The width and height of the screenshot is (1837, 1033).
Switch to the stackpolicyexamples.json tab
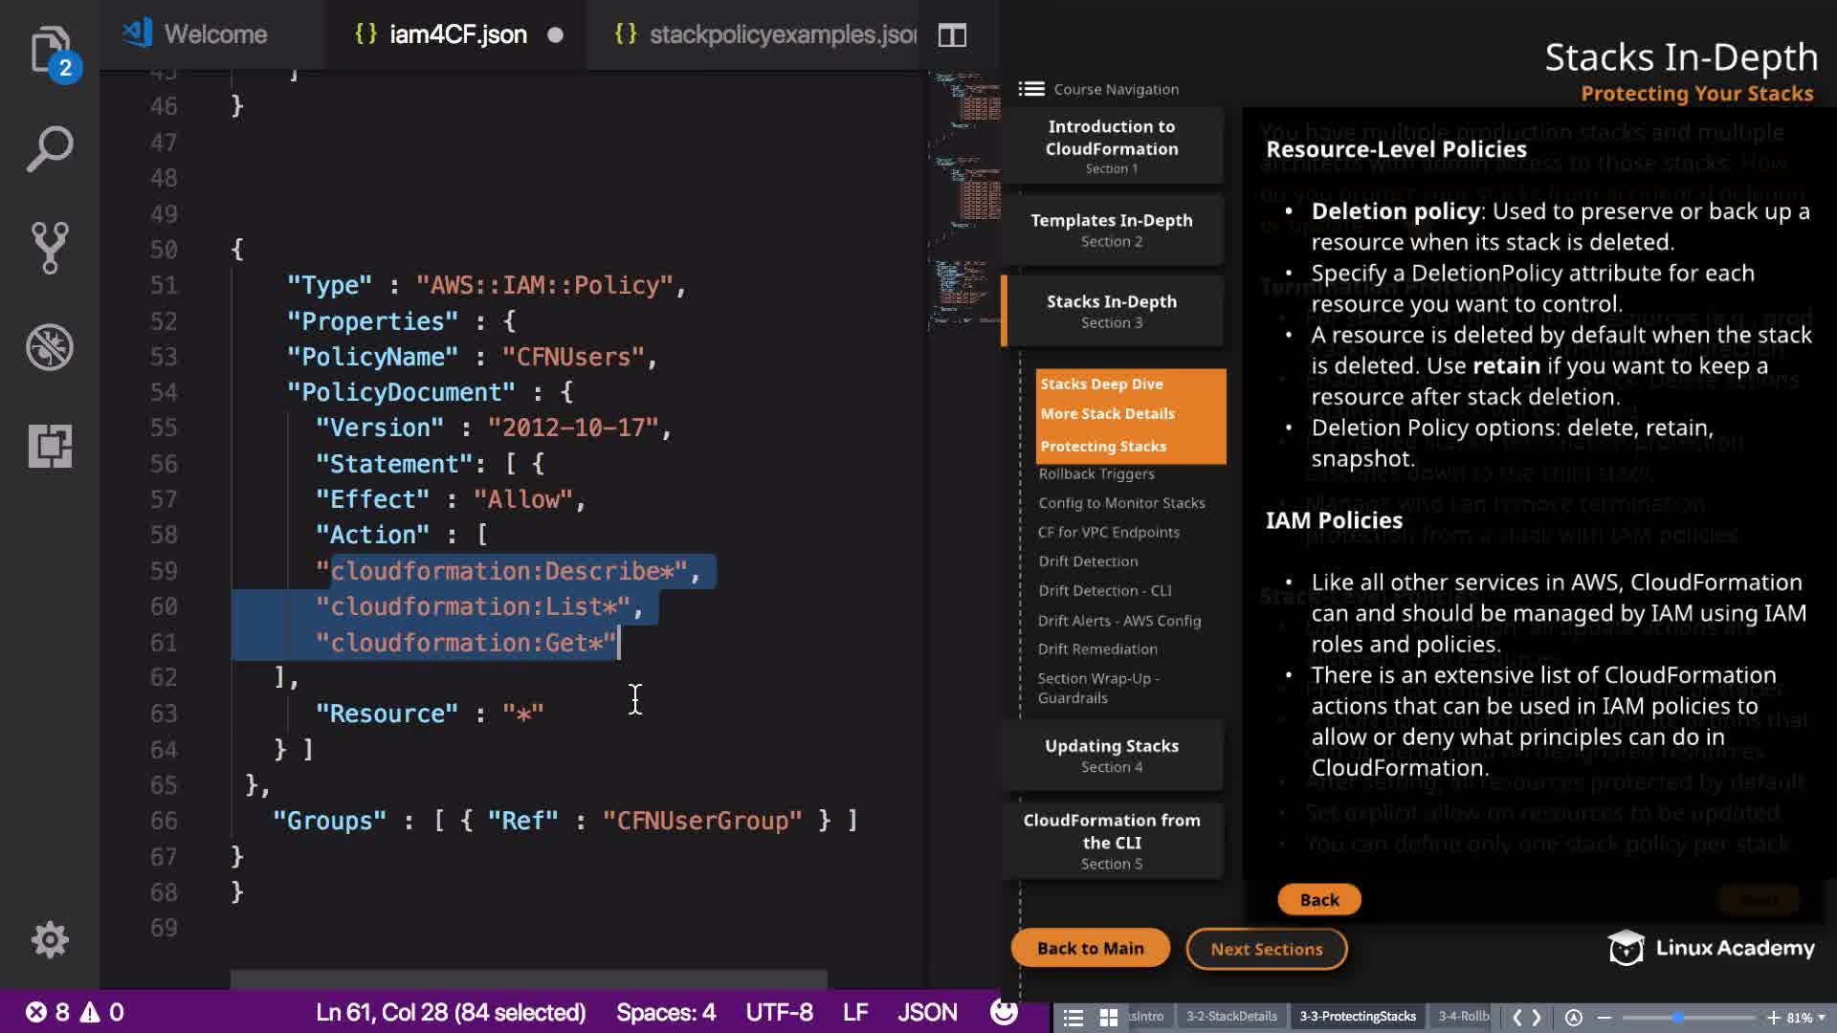[x=782, y=35]
